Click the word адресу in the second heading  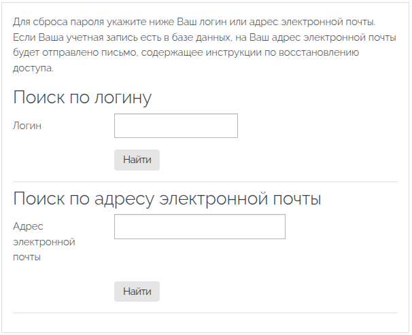(124, 199)
